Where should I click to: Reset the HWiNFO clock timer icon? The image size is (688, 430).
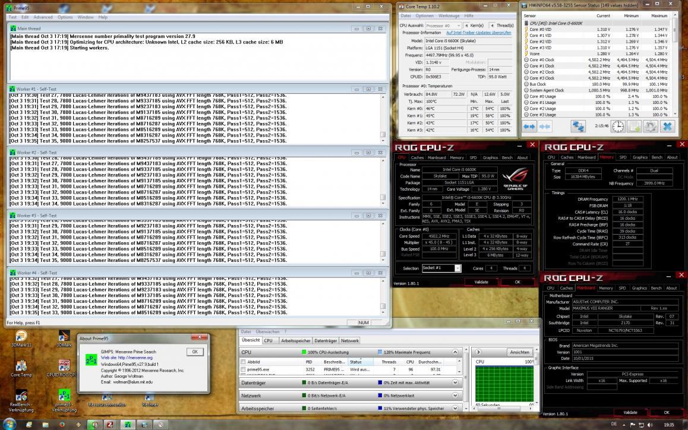tap(618, 127)
